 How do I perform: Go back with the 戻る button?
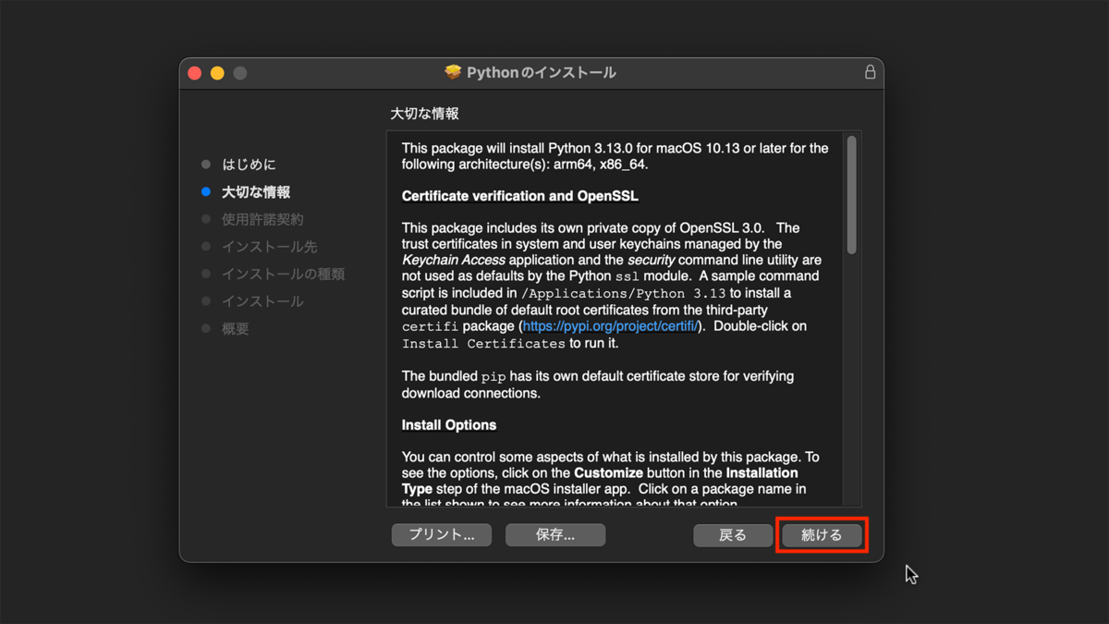coord(733,534)
